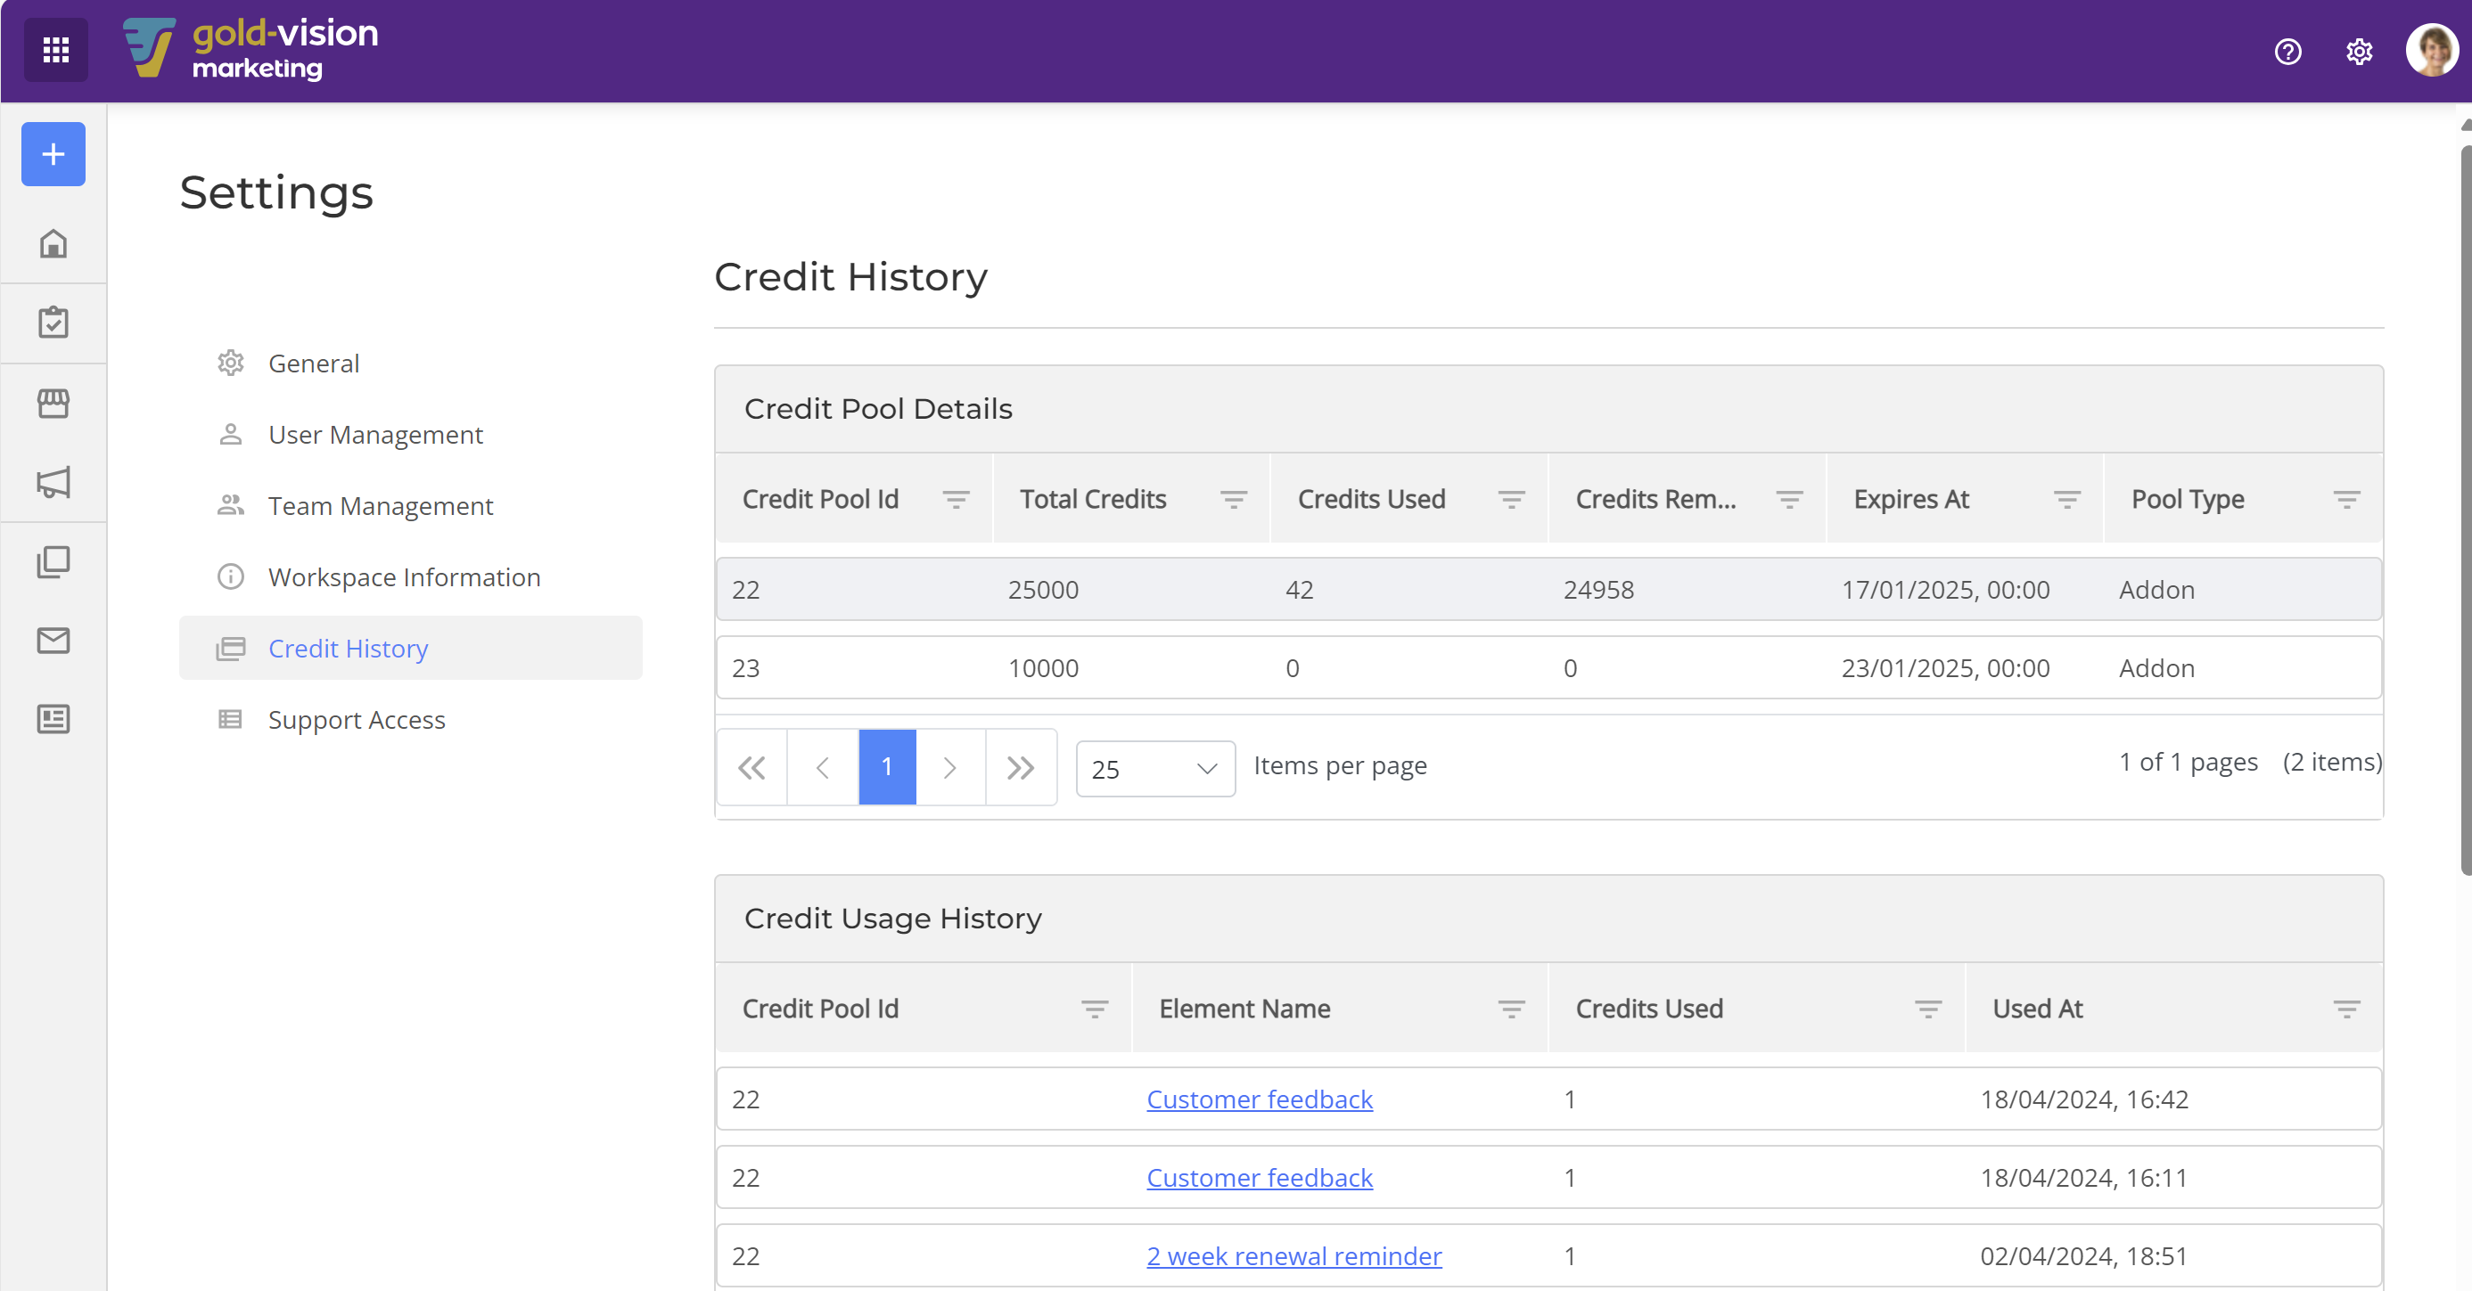Click the 24958 credits remaining cell

click(x=1598, y=590)
